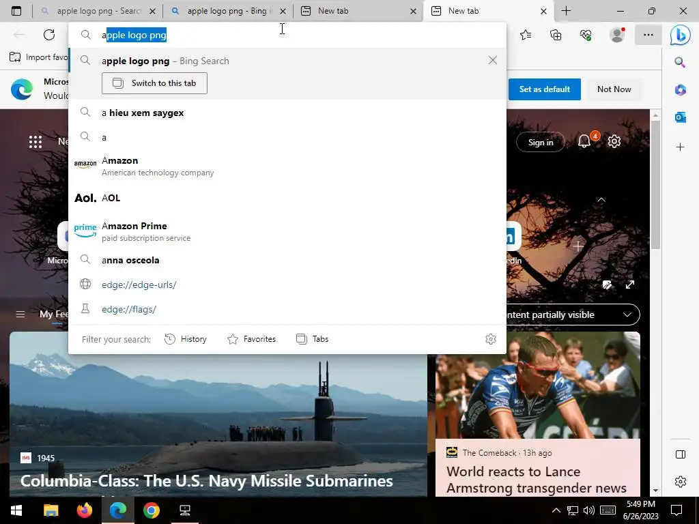Click the edit background pencil icon
The width and height of the screenshot is (699, 524).
tap(607, 285)
